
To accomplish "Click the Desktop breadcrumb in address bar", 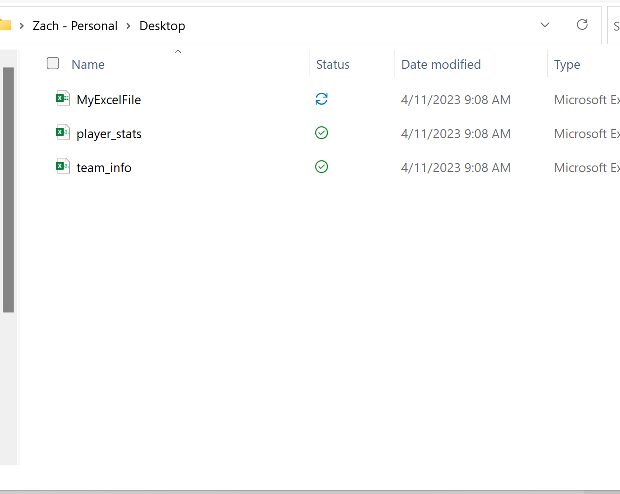I will pyautogui.click(x=162, y=26).
